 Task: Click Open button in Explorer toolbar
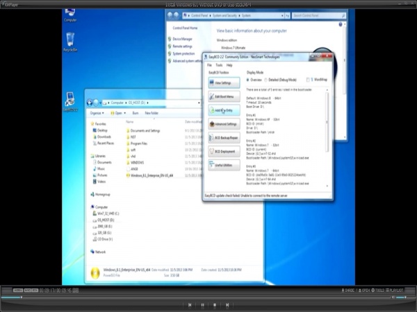point(117,113)
